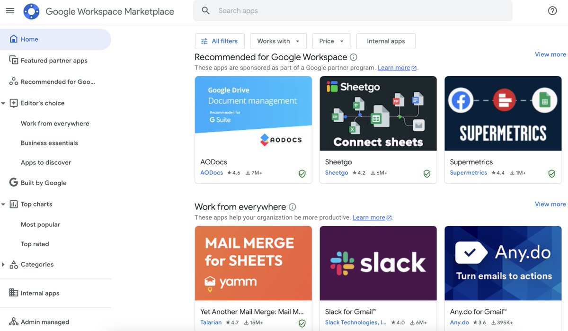Screen dimensions: 568x331
Task: Click the AODocs developer link
Action: (212, 173)
